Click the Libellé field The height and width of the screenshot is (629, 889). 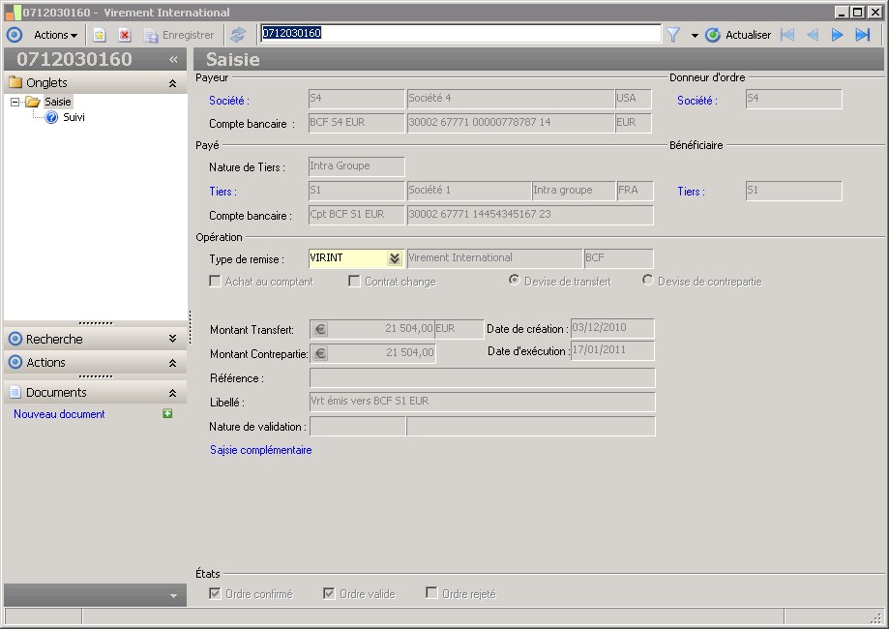[x=483, y=402]
